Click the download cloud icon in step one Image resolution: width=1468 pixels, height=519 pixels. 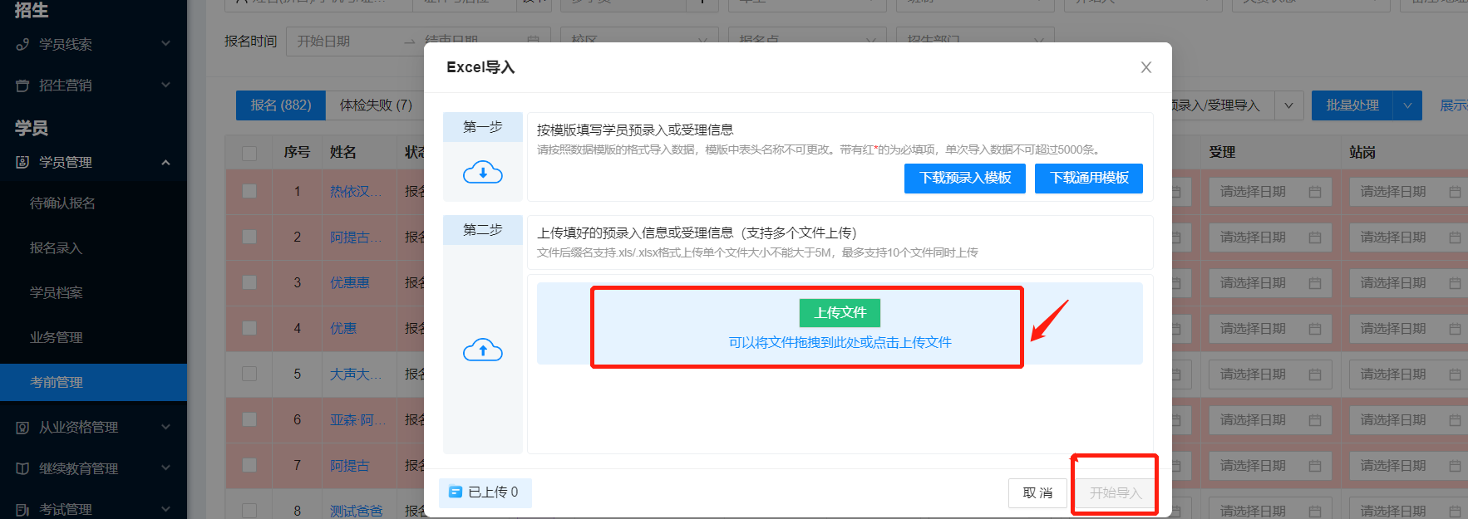(x=482, y=173)
